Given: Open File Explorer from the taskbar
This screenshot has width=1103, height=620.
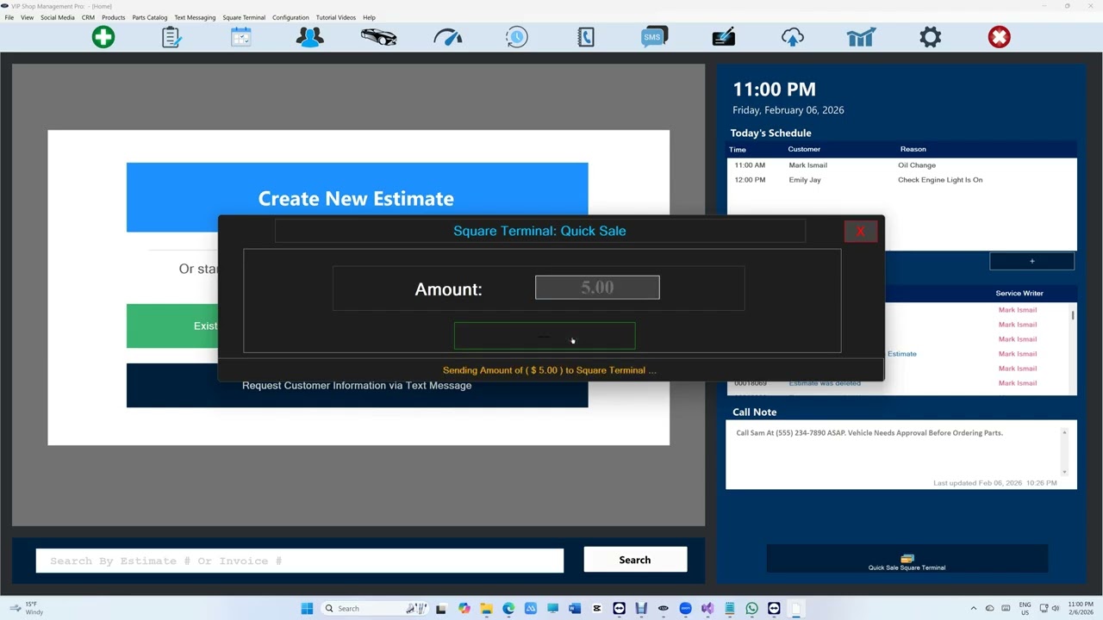Looking at the screenshot, I should pos(486,609).
